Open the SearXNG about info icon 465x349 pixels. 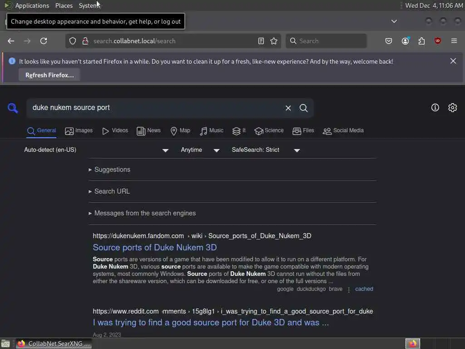click(435, 107)
